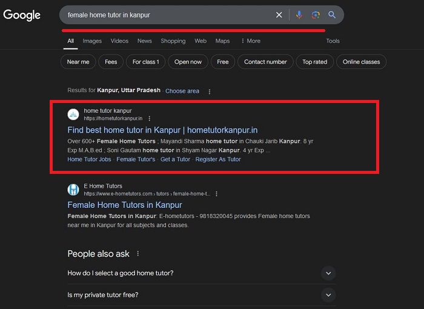Image resolution: width=424 pixels, height=309 pixels.
Task: Open the More tabs dropdown
Action: tap(251, 41)
